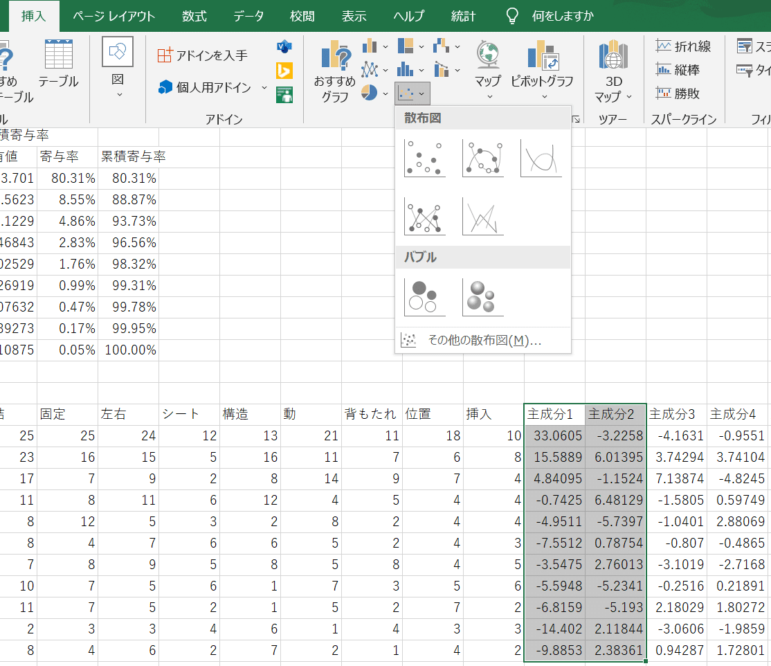This screenshot has width=771, height=666.
Task: Select the 構造 header cell
Action: click(x=251, y=414)
